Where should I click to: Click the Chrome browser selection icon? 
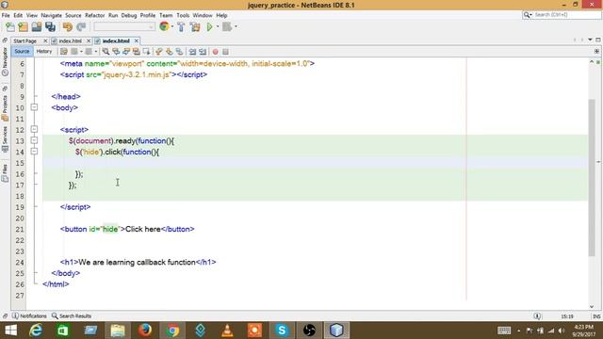coord(164,26)
